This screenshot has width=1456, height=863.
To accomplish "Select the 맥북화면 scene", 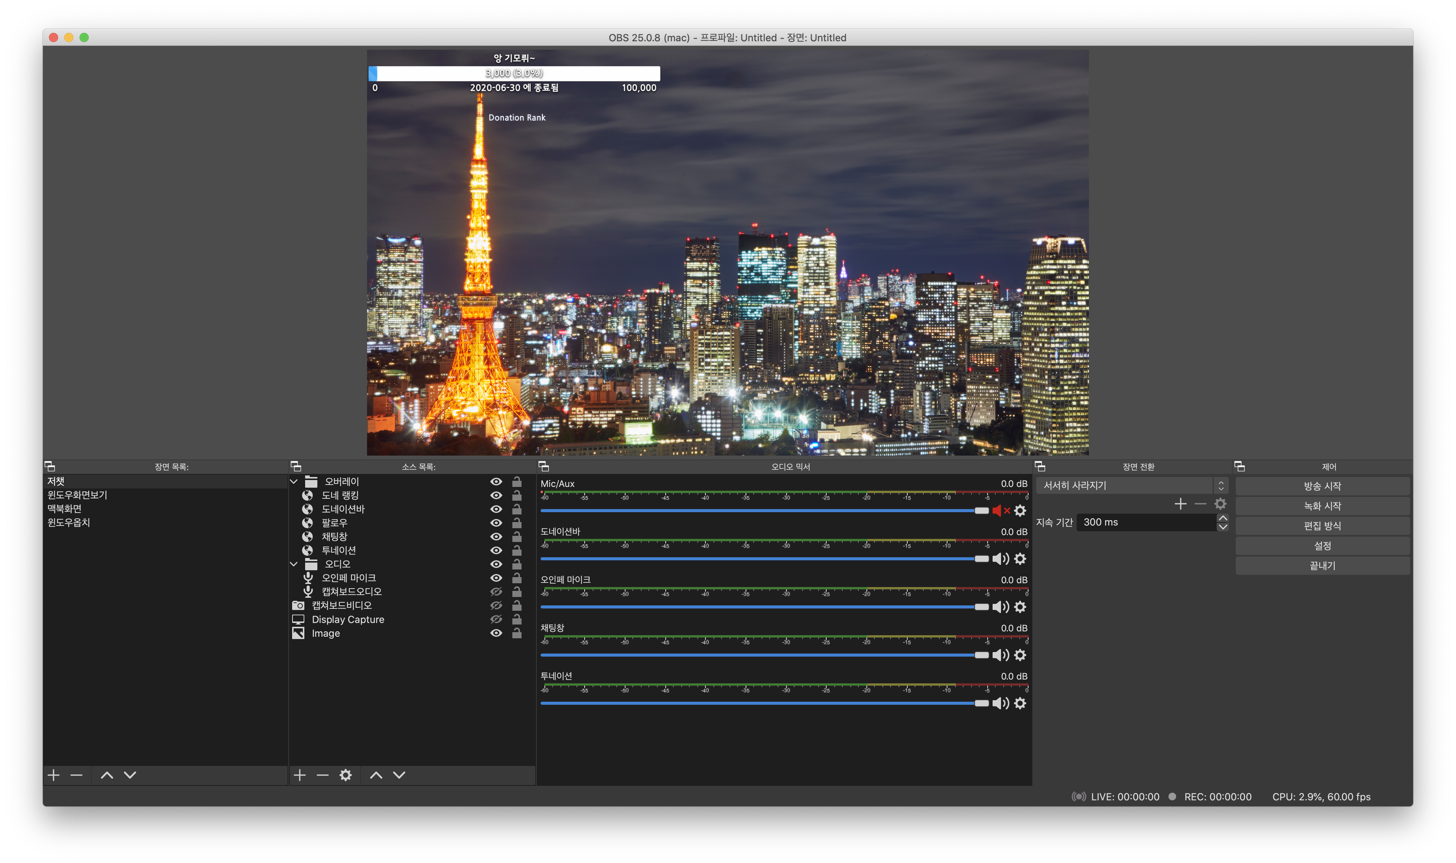I will (65, 508).
